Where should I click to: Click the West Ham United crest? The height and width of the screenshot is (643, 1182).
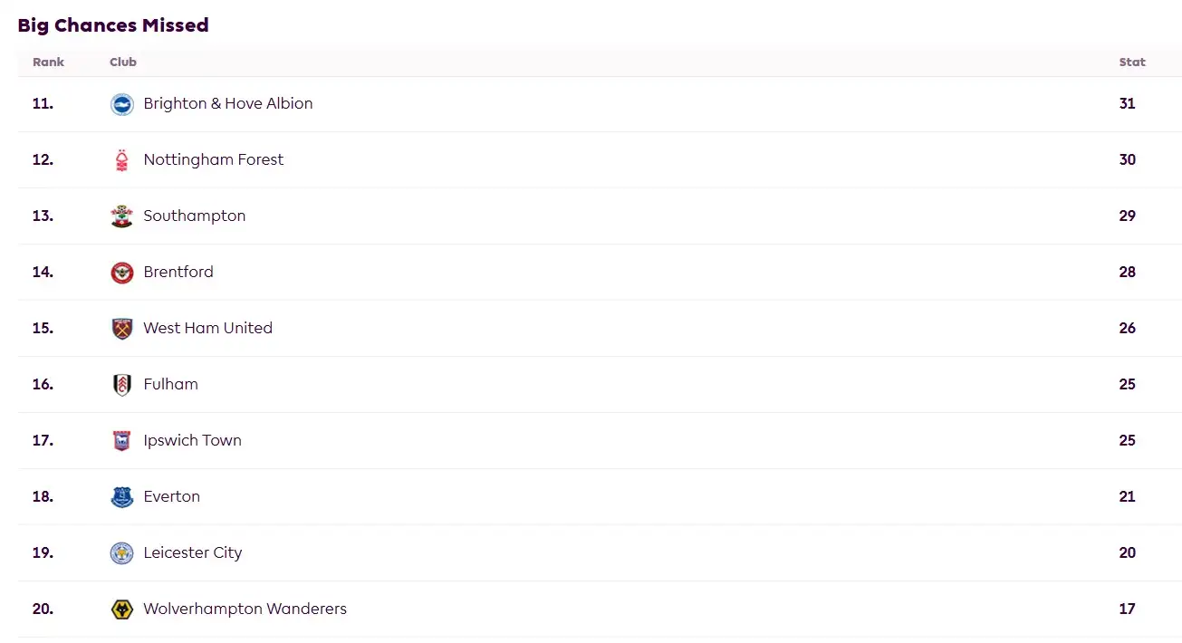coord(121,329)
